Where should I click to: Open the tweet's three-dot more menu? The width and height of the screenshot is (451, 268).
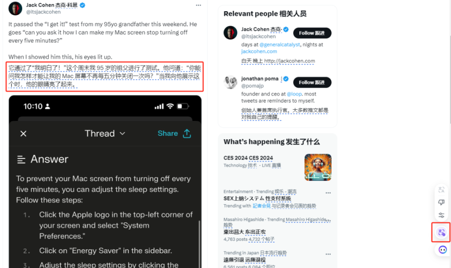[198, 5]
